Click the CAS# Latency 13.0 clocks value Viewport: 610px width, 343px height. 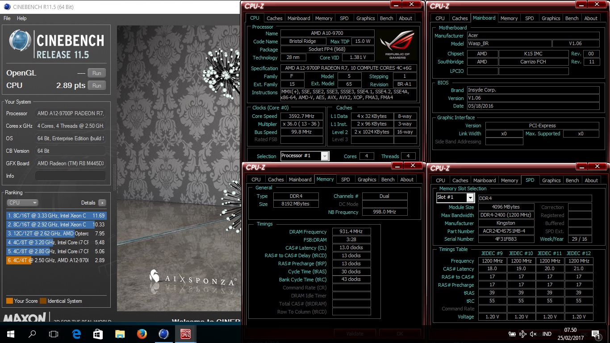[x=351, y=247]
